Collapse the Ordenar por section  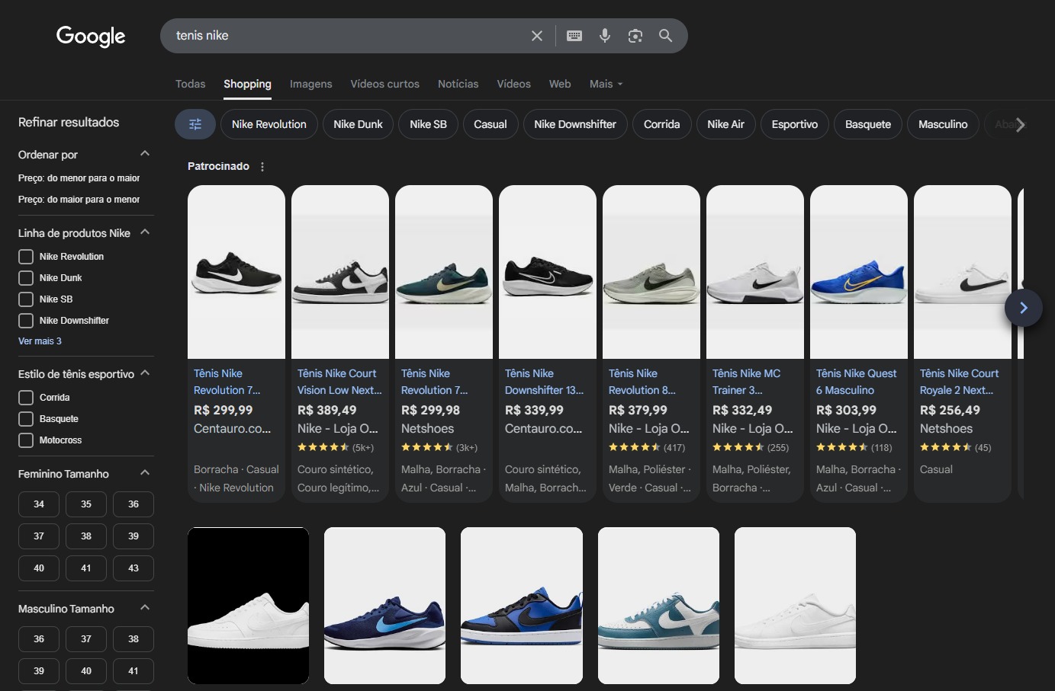tap(144, 152)
